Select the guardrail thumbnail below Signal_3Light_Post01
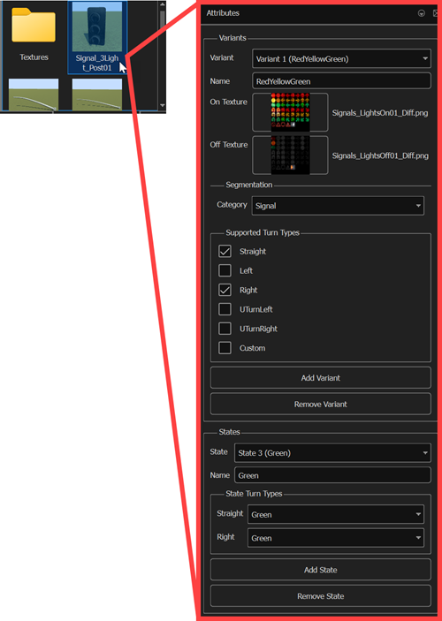This screenshot has width=442, height=621. 97,95
